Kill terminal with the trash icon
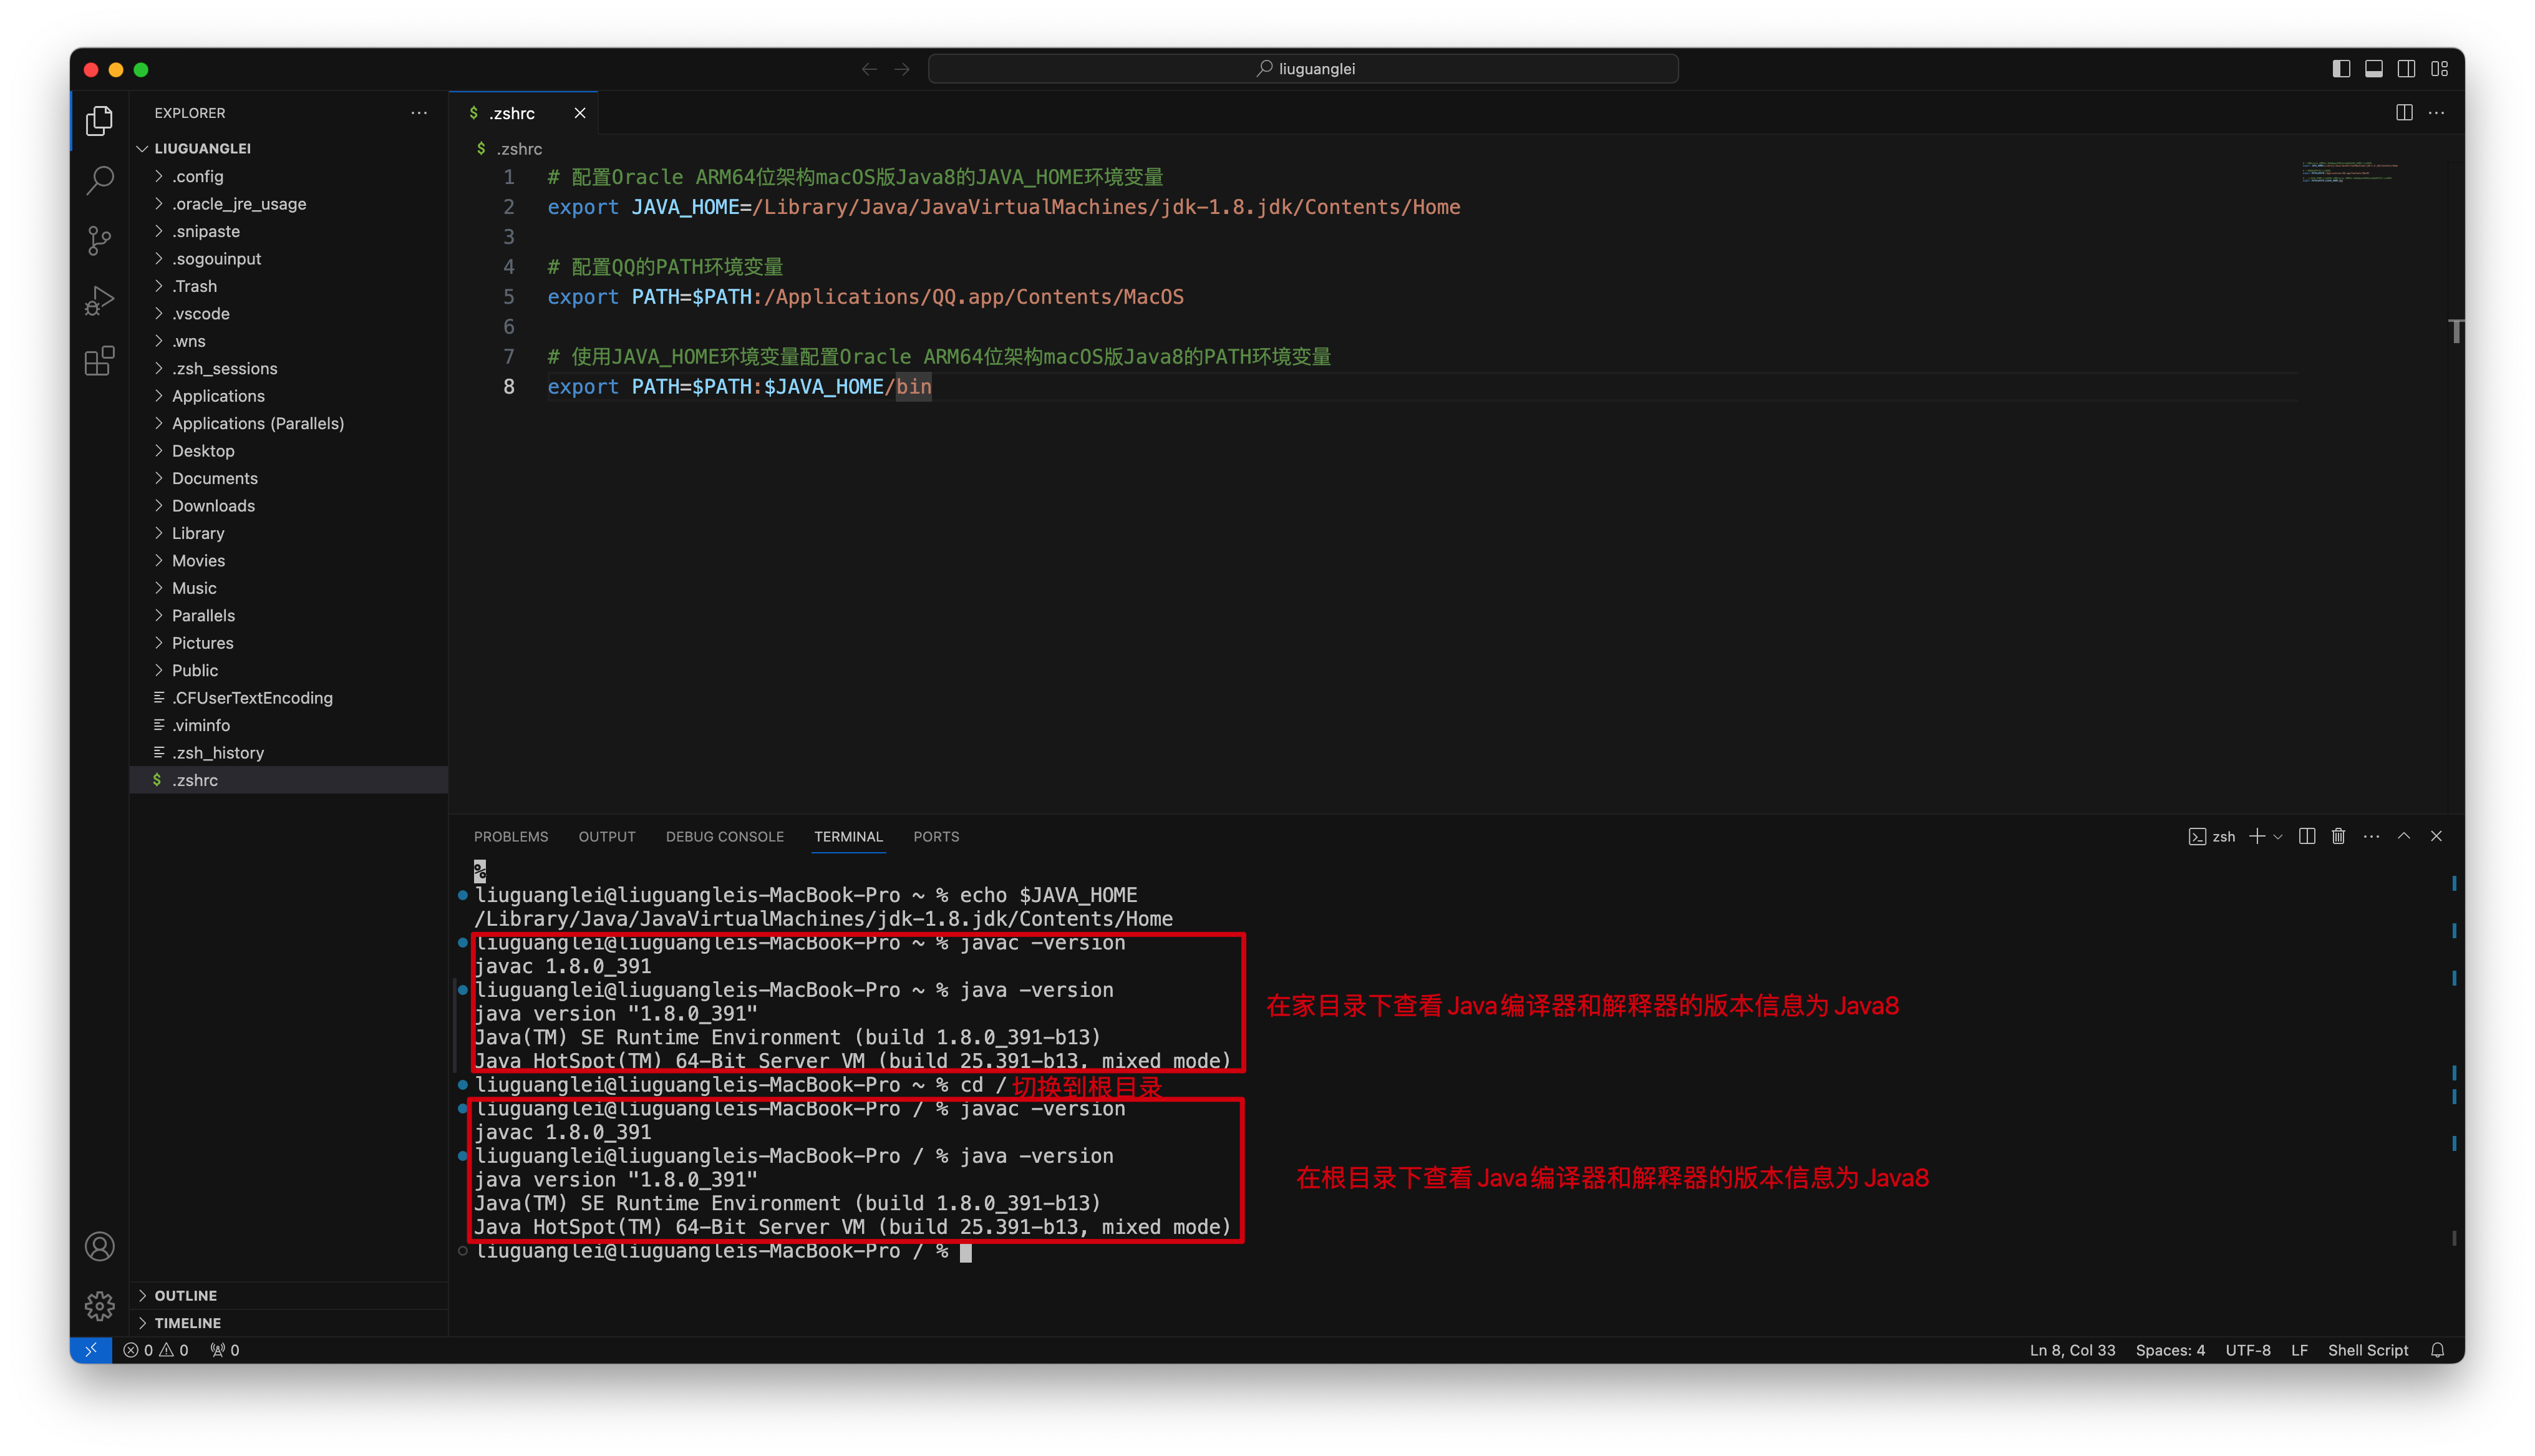Screen dimensions: 2535x1456 (2339, 836)
